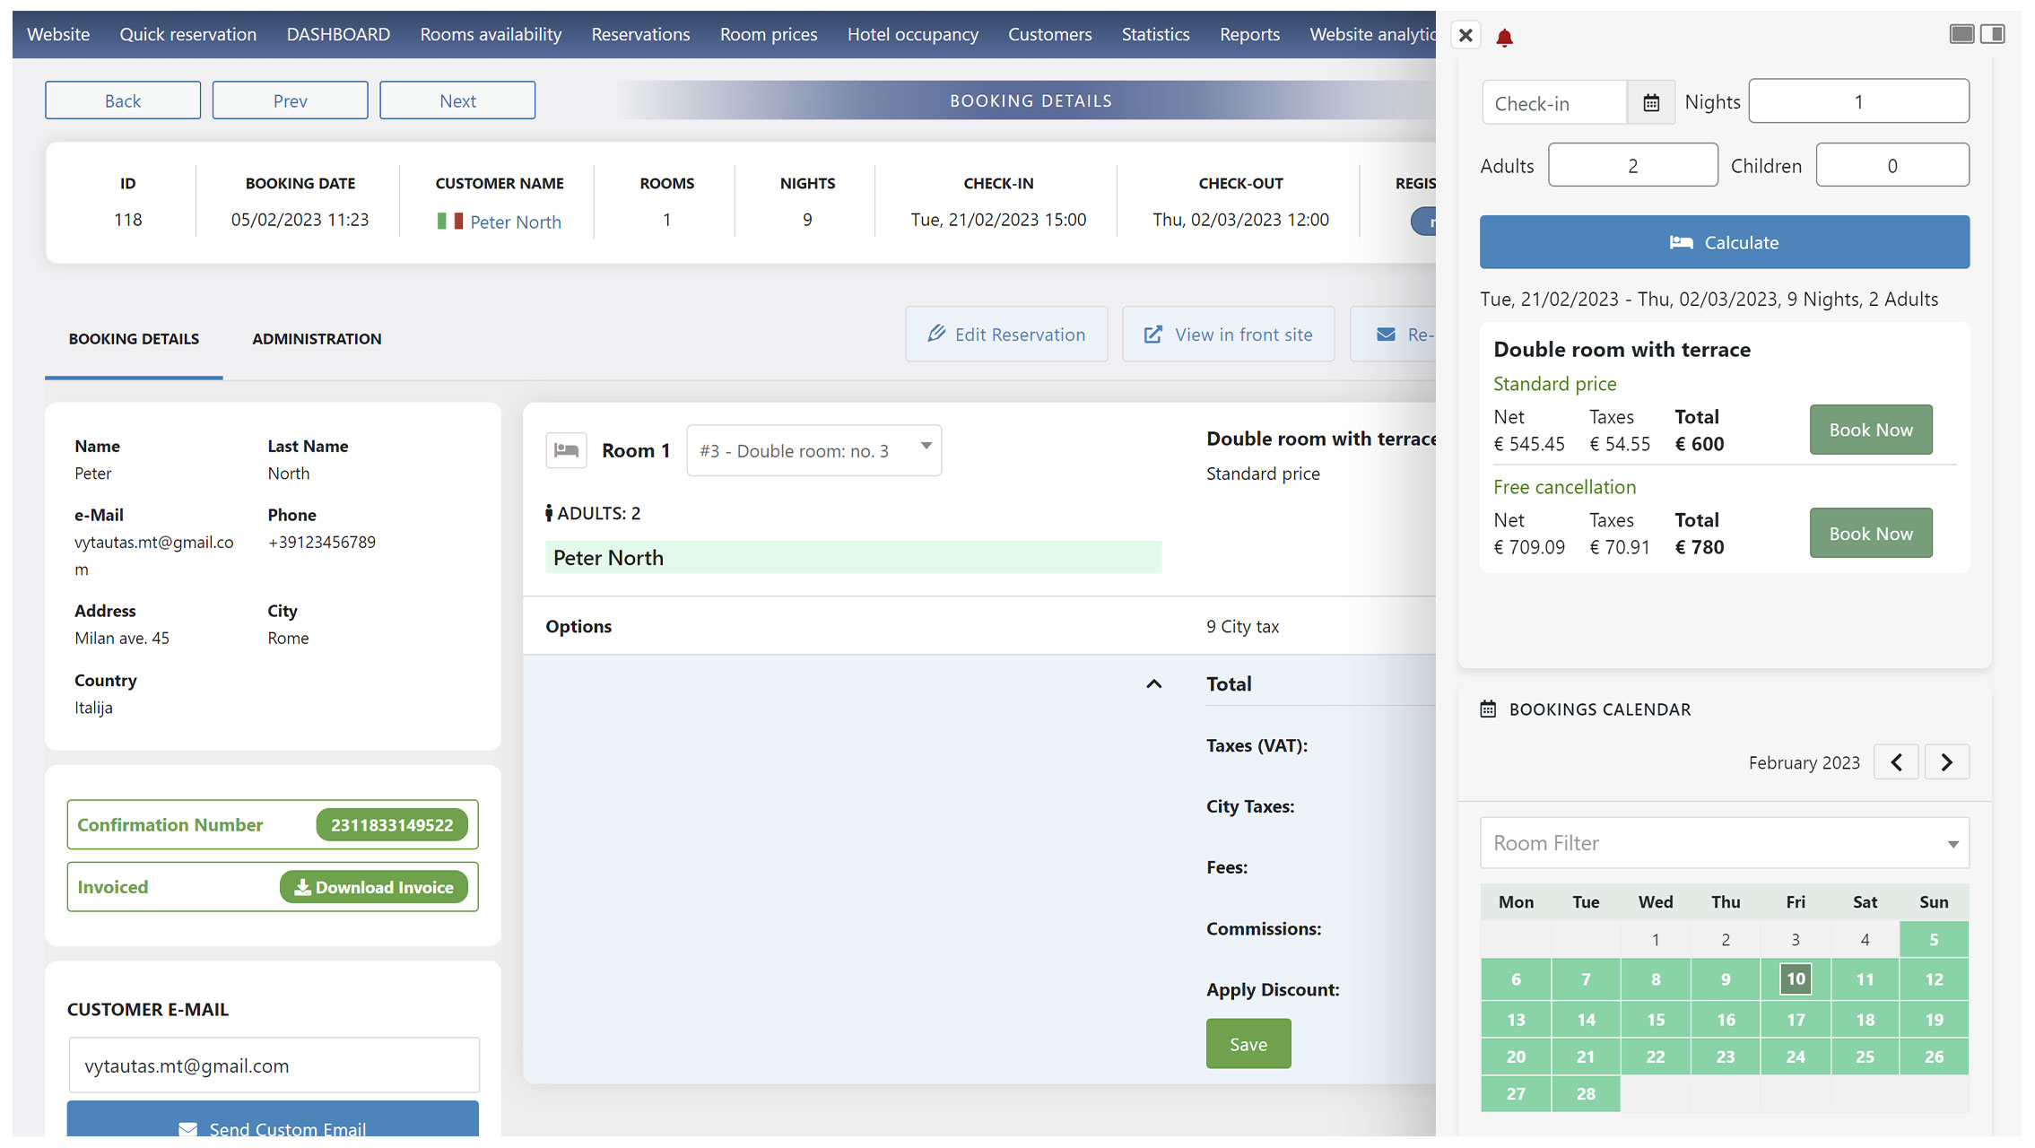Image resolution: width=2035 pixels, height=1148 pixels.
Task: Switch to single panel layout icon
Action: click(1961, 34)
